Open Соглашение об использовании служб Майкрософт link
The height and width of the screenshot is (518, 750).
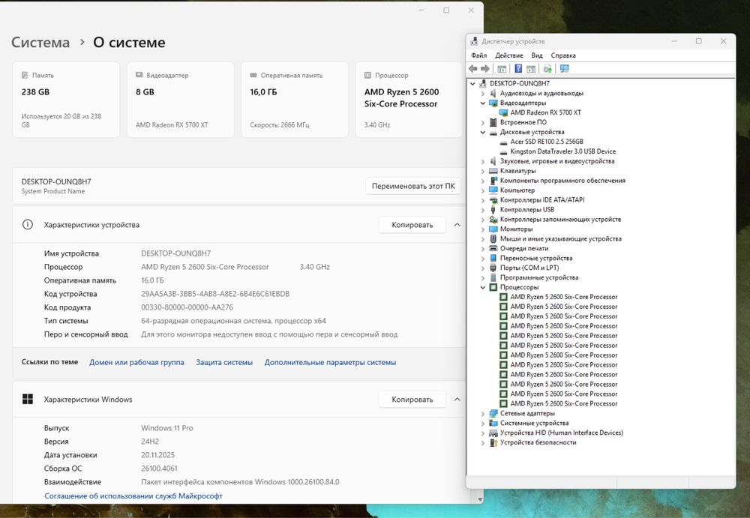pyautogui.click(x=133, y=496)
